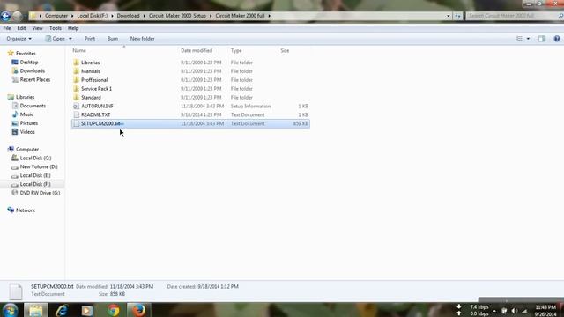Image resolution: width=564 pixels, height=317 pixels.
Task: Click the volume speaker tray icon
Action: (515, 311)
